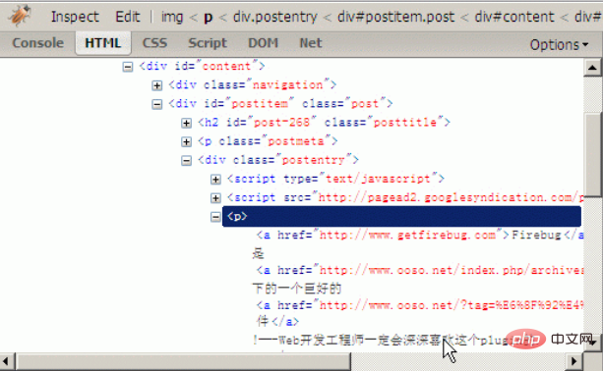Click the vertical scrollbar thumb
This screenshot has width=603, height=371.
pyautogui.click(x=592, y=155)
